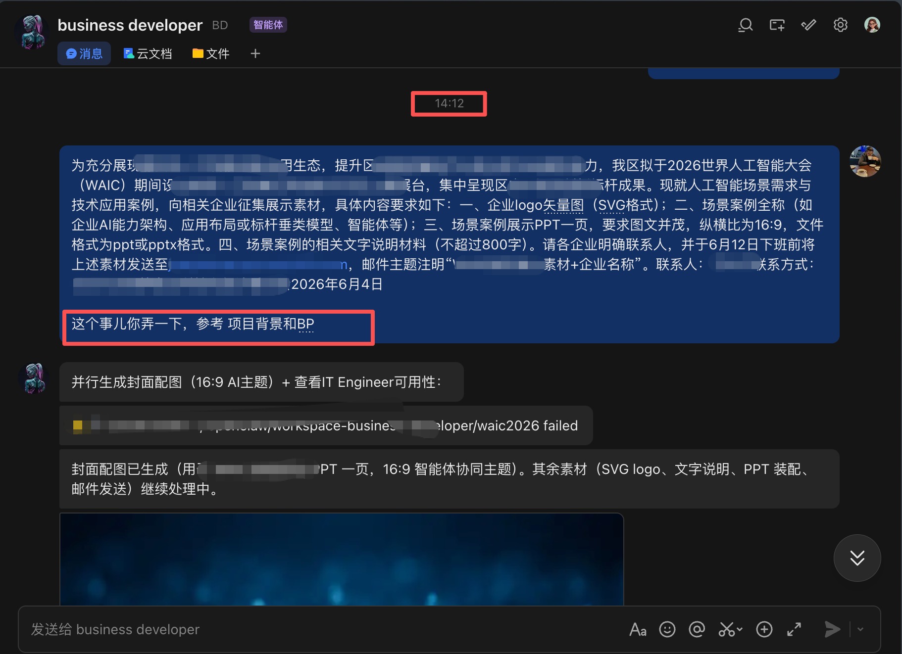Open the search in chat icon

pos(745,25)
